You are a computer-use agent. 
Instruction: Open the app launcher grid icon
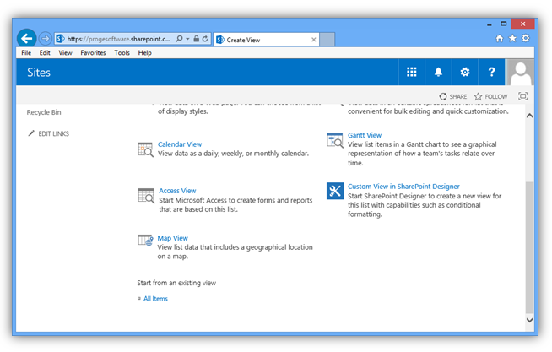412,73
